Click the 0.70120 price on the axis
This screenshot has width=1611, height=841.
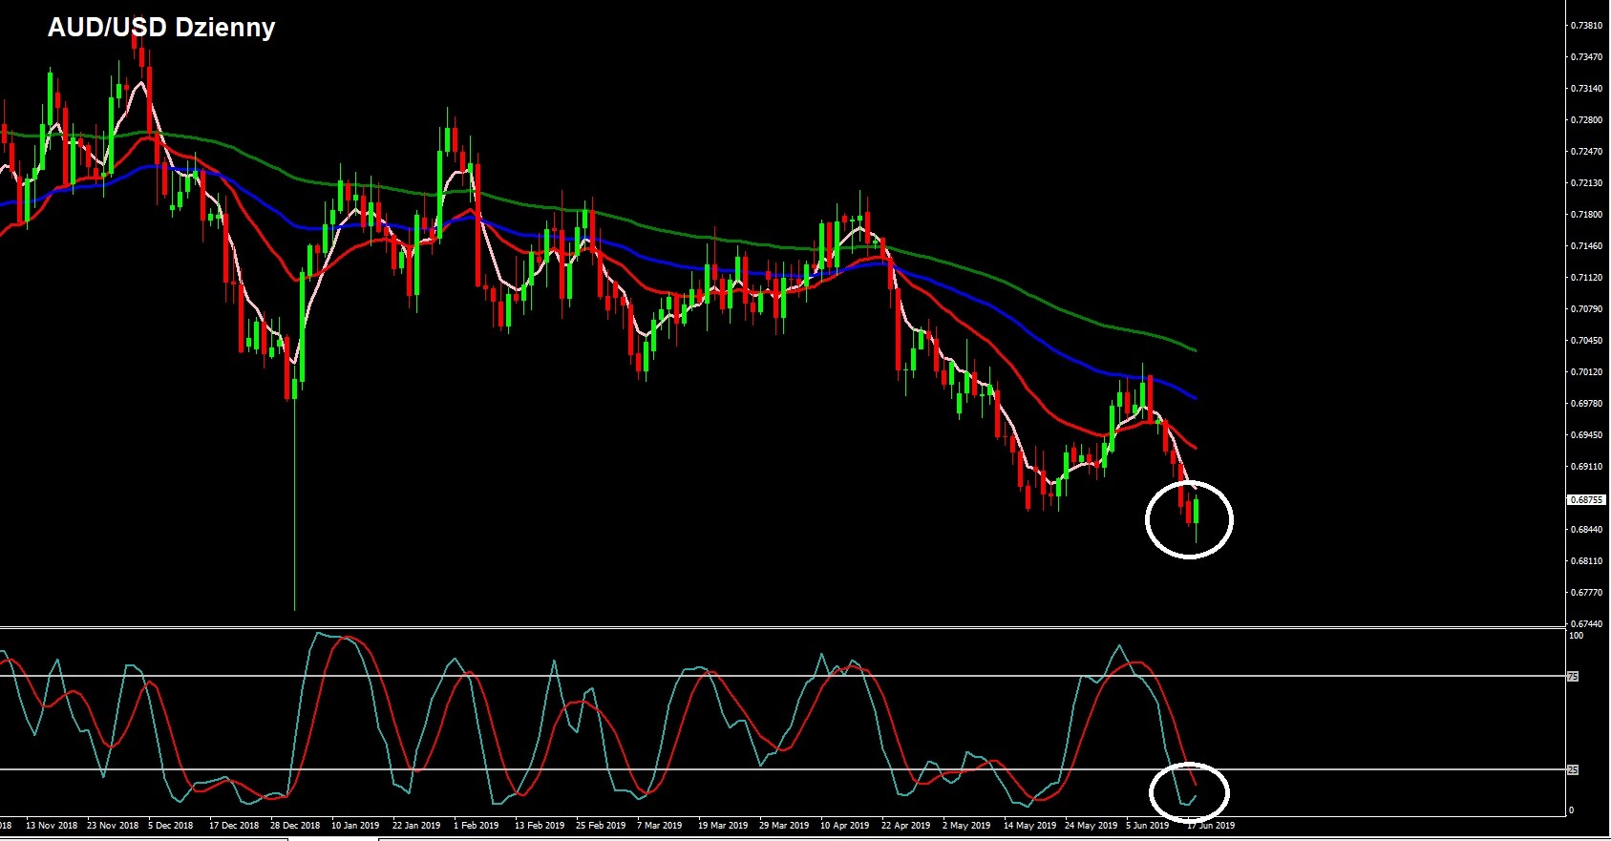[x=1586, y=372]
